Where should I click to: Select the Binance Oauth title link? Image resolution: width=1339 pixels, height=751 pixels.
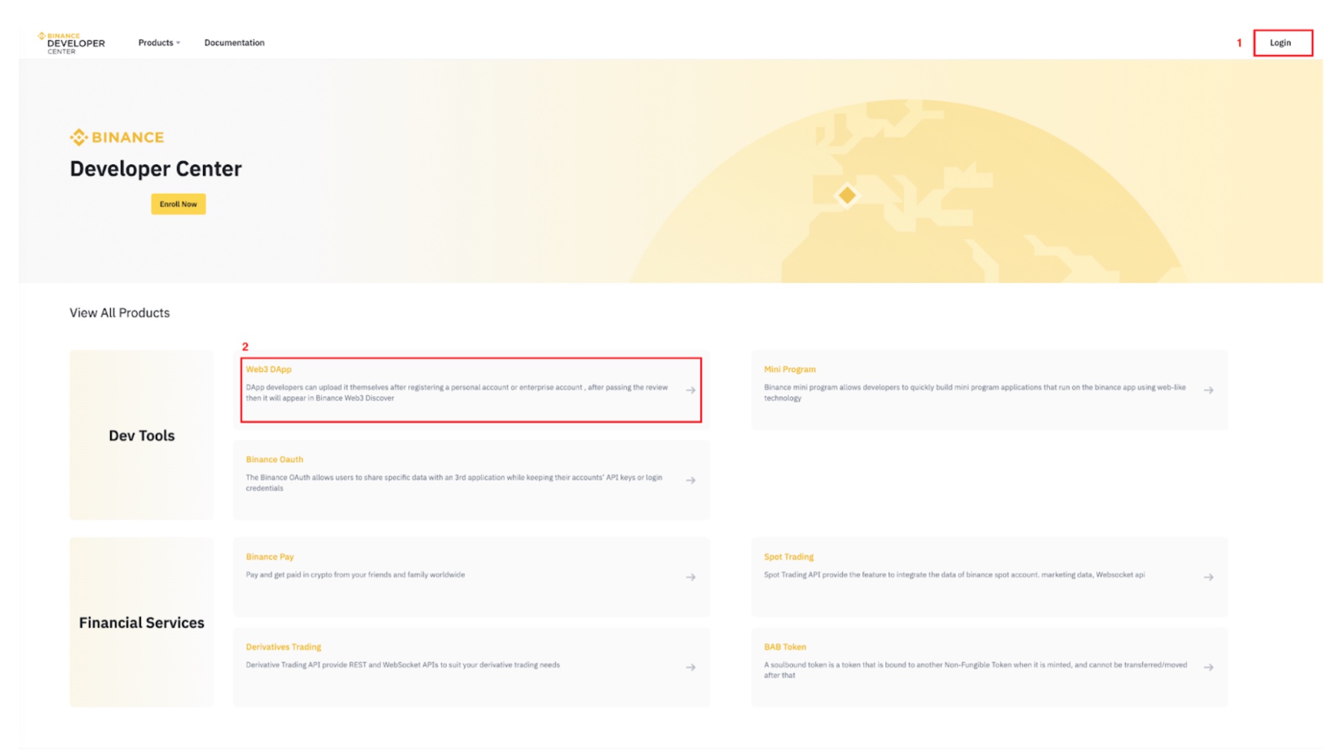(x=274, y=459)
